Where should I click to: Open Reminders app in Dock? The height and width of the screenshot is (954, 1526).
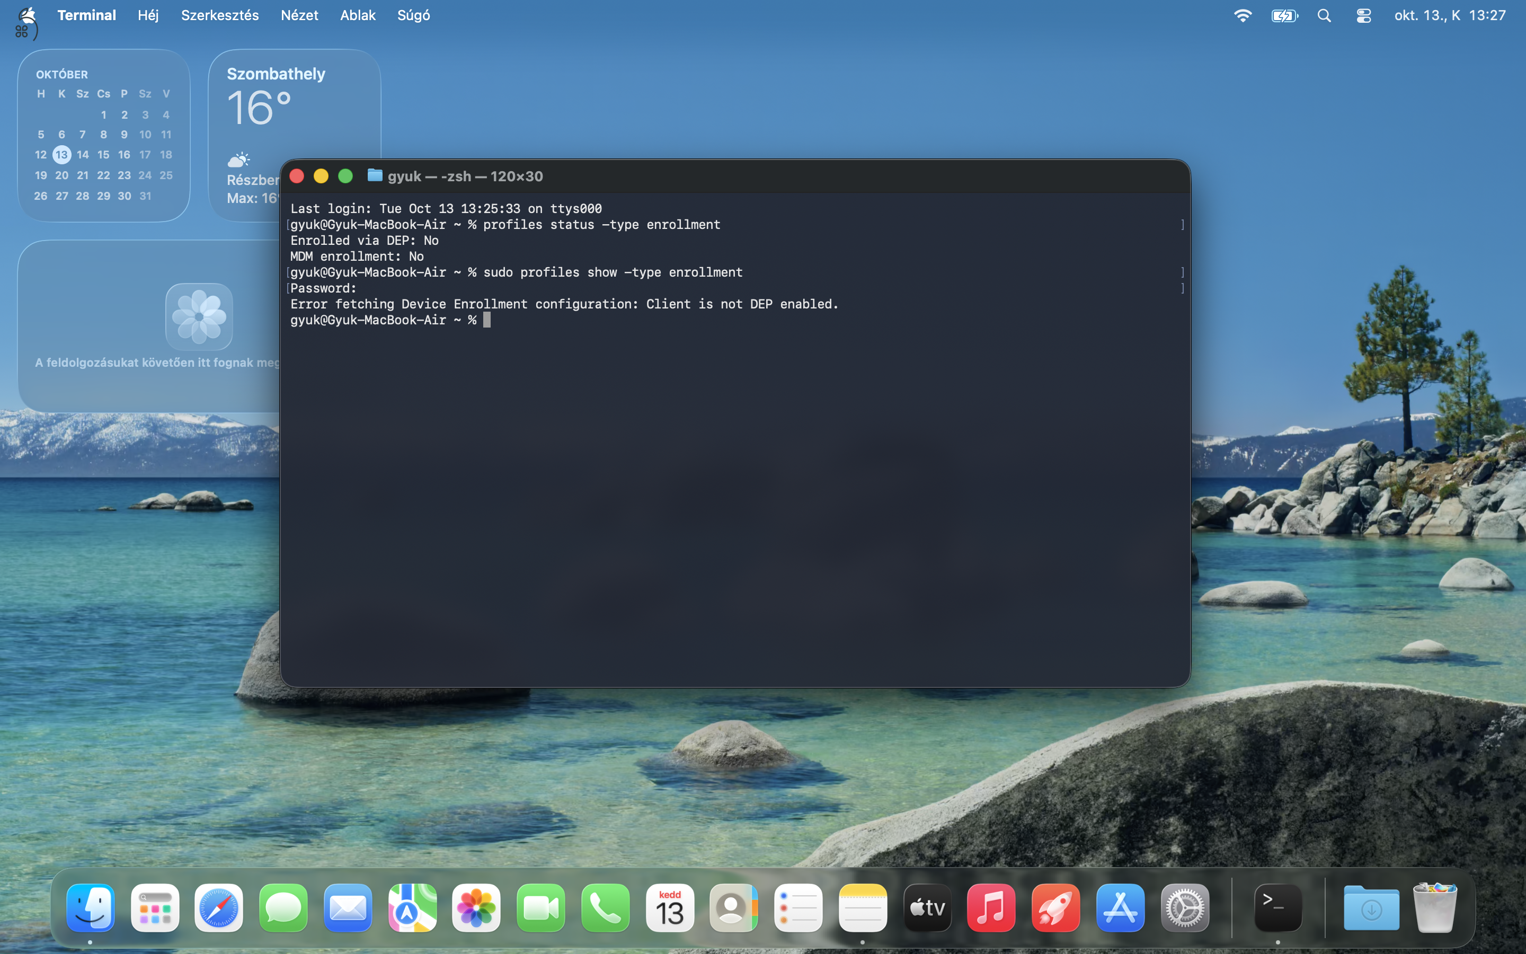tap(799, 908)
